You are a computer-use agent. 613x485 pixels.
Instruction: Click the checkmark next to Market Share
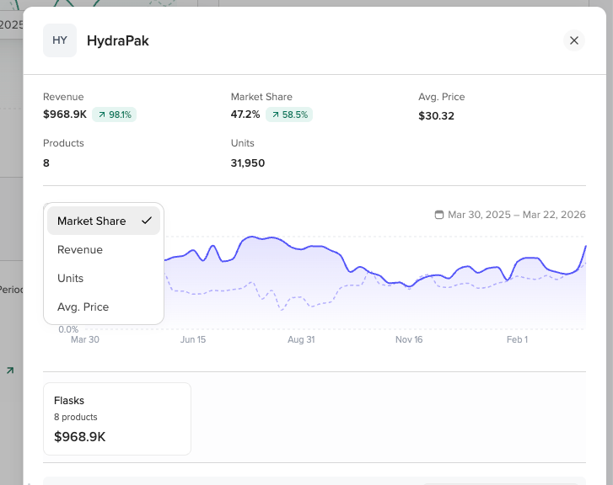(x=147, y=221)
